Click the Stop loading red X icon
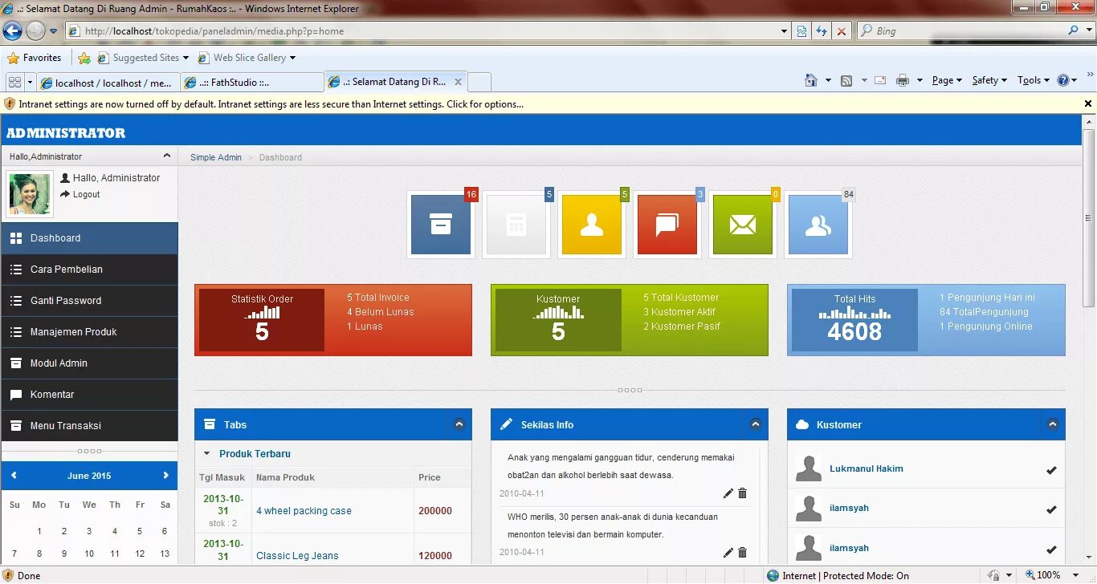The width and height of the screenshot is (1097, 584). click(x=841, y=31)
